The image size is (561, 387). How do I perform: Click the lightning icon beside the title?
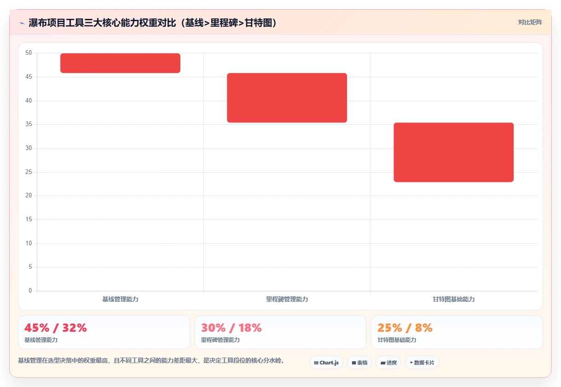click(x=22, y=23)
